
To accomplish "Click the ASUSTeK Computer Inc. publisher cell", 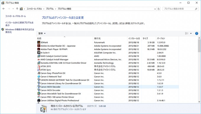I will coord(105,53).
